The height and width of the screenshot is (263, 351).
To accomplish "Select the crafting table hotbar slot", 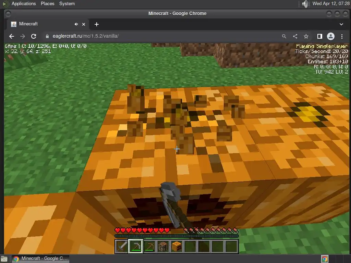I will pyautogui.click(x=163, y=247).
